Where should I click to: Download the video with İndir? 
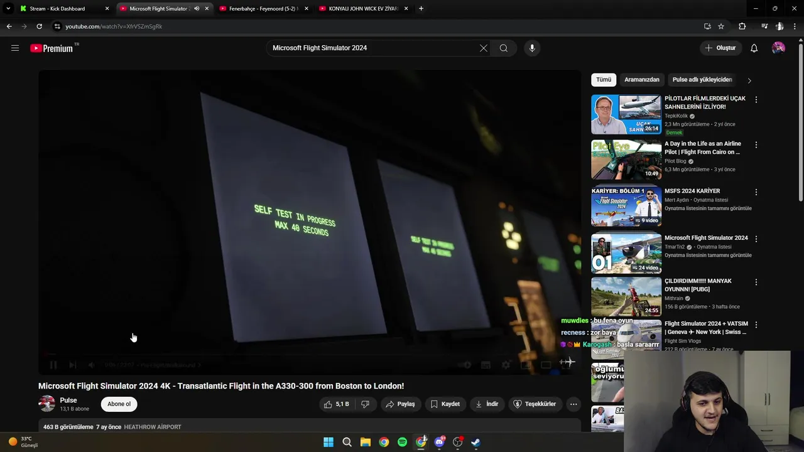point(487,404)
